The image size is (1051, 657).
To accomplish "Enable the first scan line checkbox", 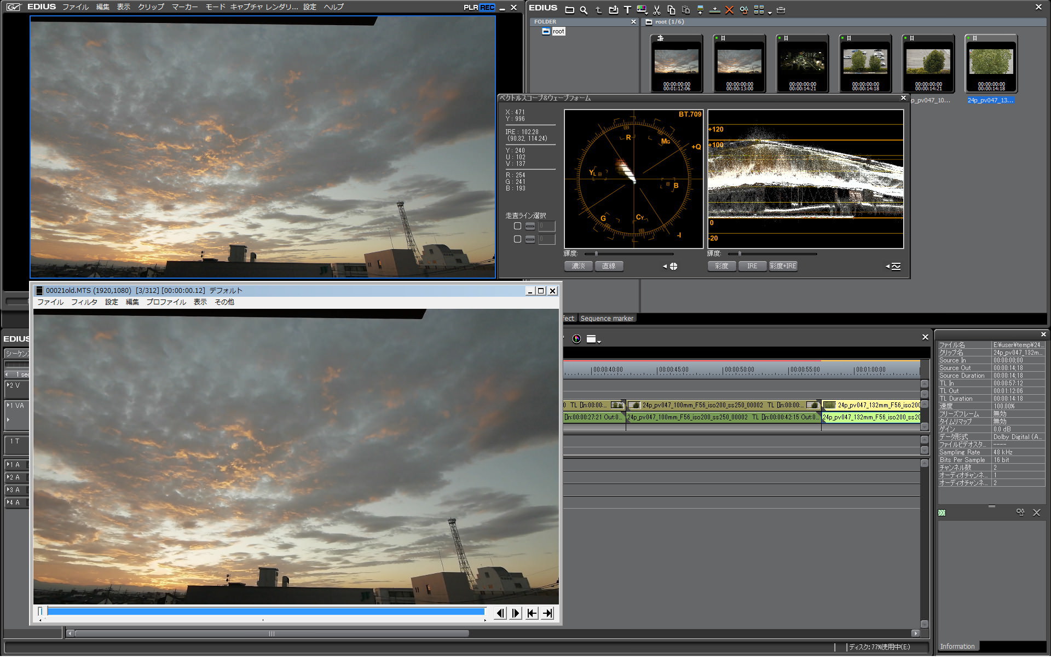I will click(x=517, y=226).
